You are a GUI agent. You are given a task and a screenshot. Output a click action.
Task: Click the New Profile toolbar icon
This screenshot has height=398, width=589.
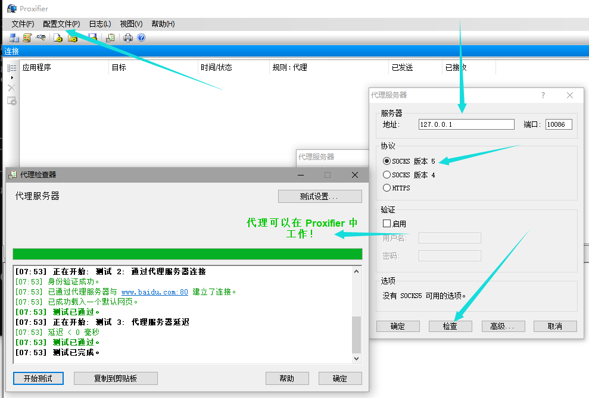pyautogui.click(x=58, y=37)
